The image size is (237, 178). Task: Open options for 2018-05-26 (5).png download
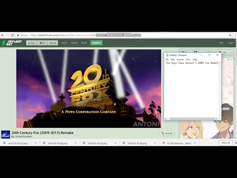click(115, 143)
